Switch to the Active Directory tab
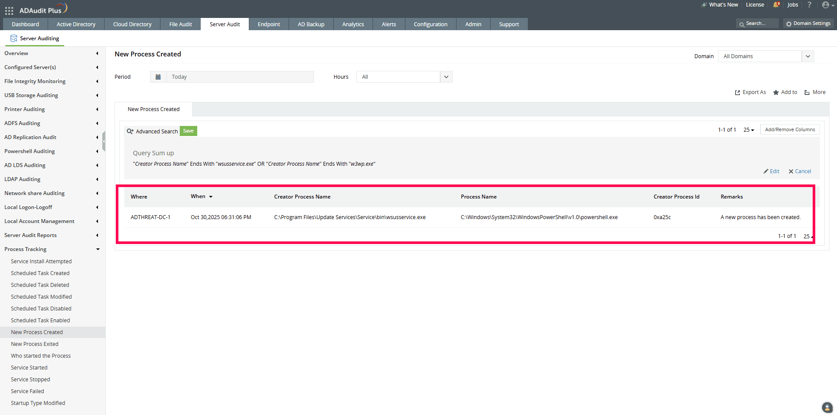The width and height of the screenshot is (837, 415). pyautogui.click(x=76, y=24)
